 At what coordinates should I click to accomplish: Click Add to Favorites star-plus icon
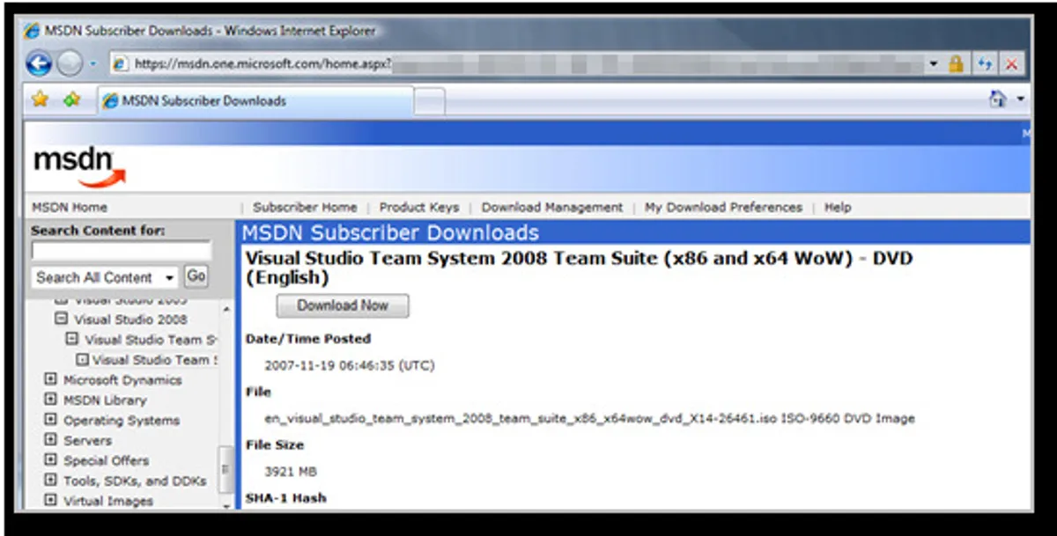[x=72, y=99]
